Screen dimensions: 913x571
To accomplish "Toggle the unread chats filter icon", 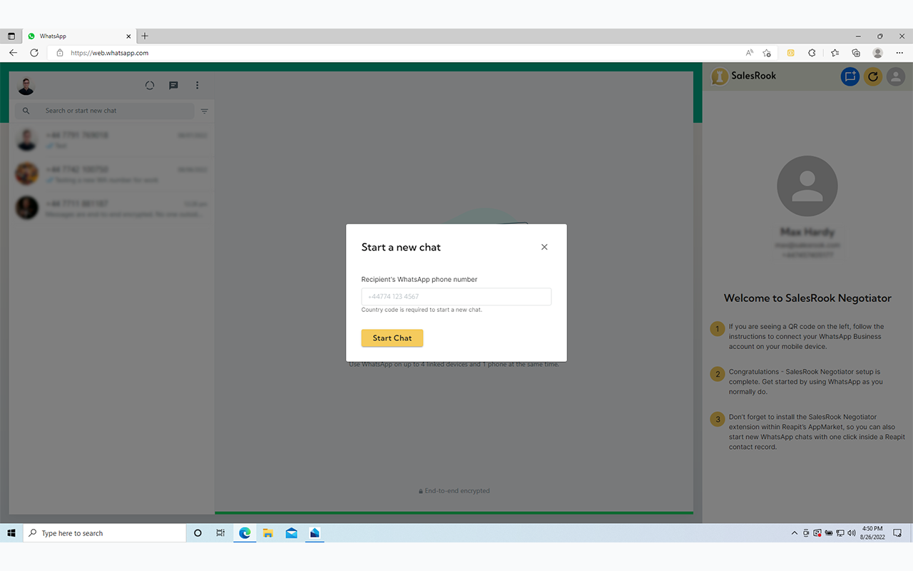I will pyautogui.click(x=205, y=111).
